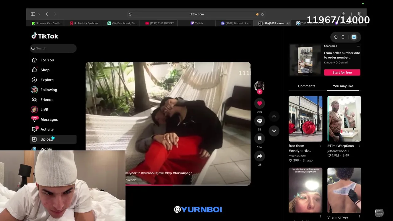Follow creator with red plus badge

click(x=259, y=92)
